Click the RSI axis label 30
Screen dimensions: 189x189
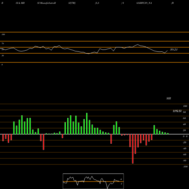point(3,56)
